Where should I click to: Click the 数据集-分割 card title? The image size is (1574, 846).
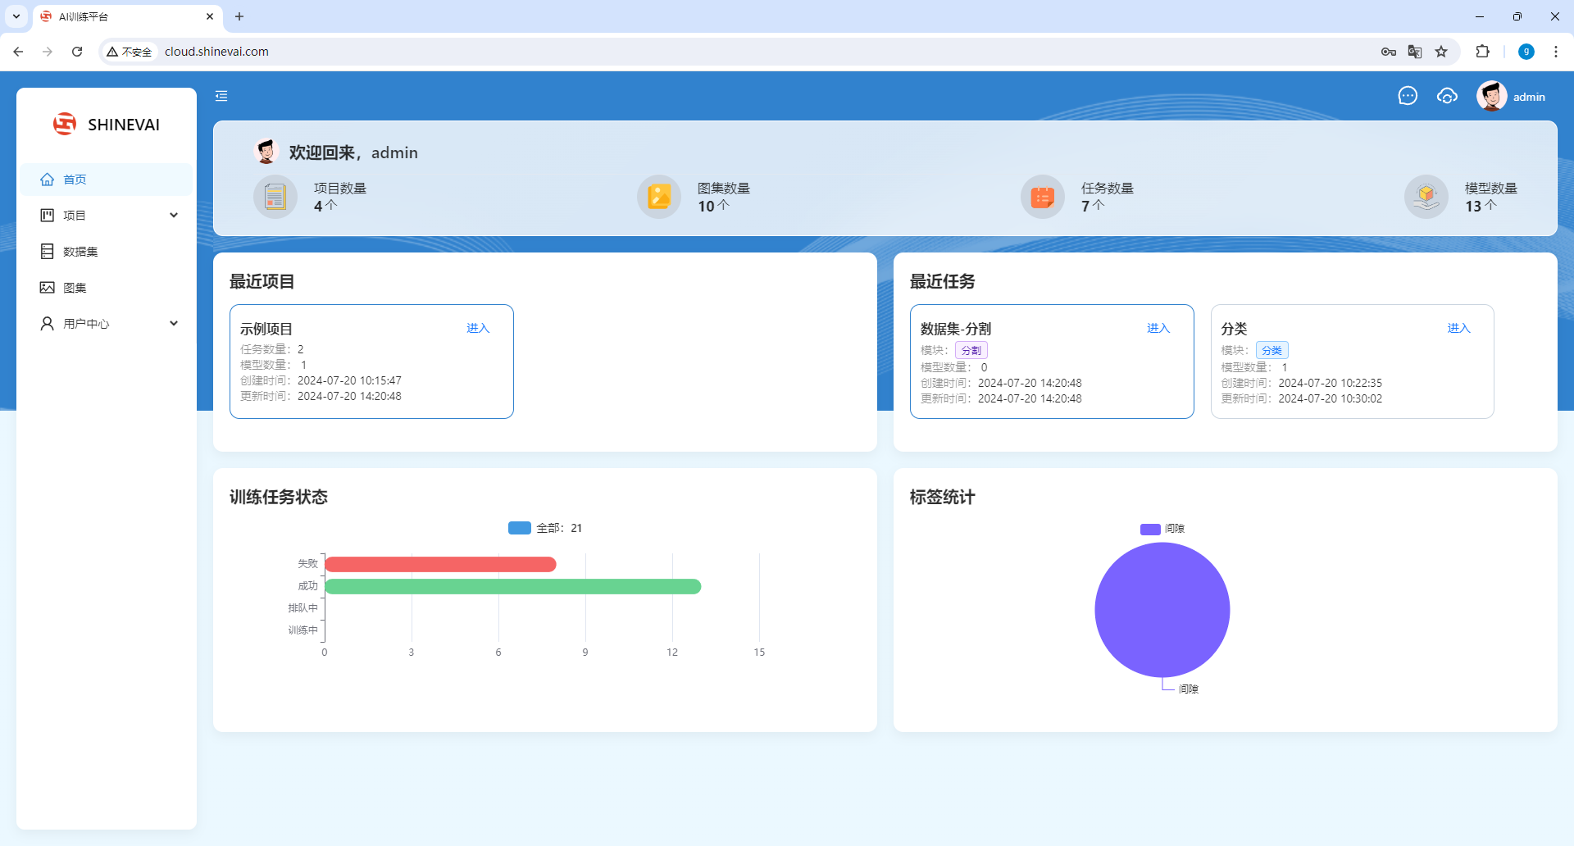click(956, 329)
